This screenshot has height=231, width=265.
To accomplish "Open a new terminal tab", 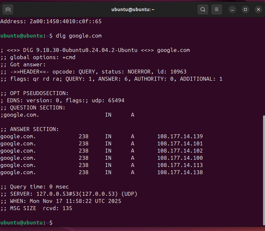I will (8, 9).
